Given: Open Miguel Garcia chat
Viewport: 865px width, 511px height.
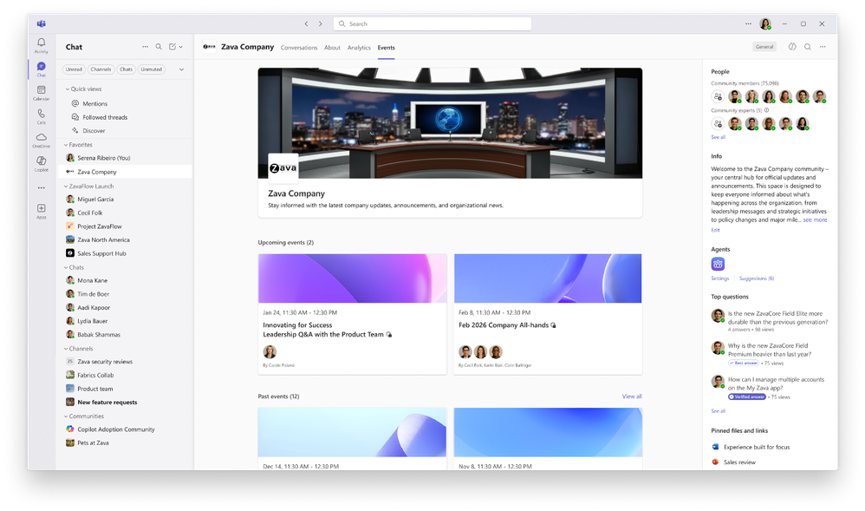Looking at the screenshot, I should point(125,199).
